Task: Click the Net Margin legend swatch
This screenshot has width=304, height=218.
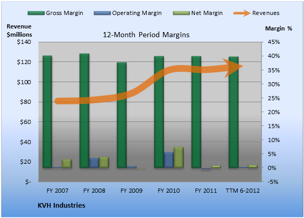Action: click(181, 13)
